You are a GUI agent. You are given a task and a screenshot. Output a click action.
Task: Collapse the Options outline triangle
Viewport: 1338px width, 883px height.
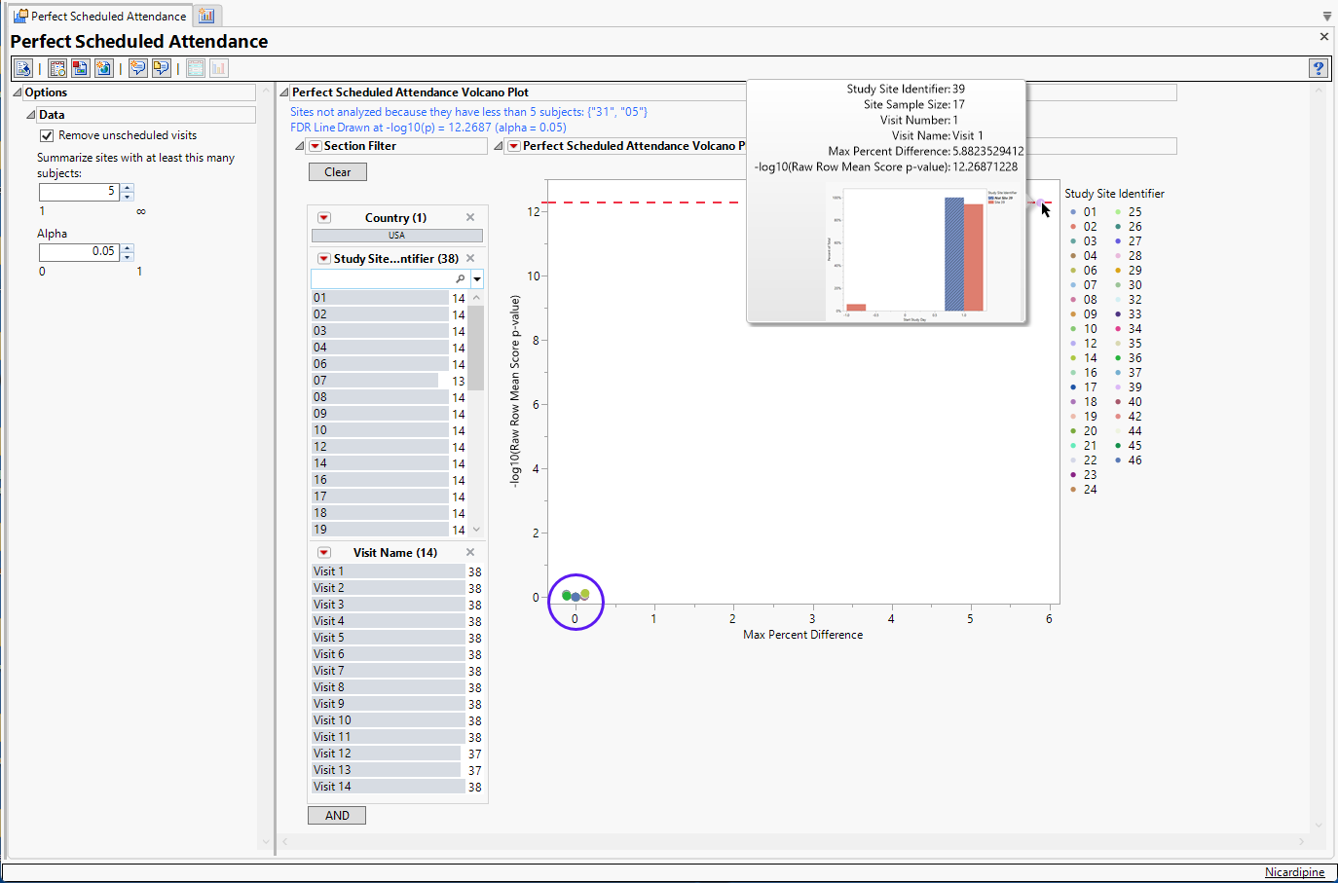pyautogui.click(x=18, y=92)
